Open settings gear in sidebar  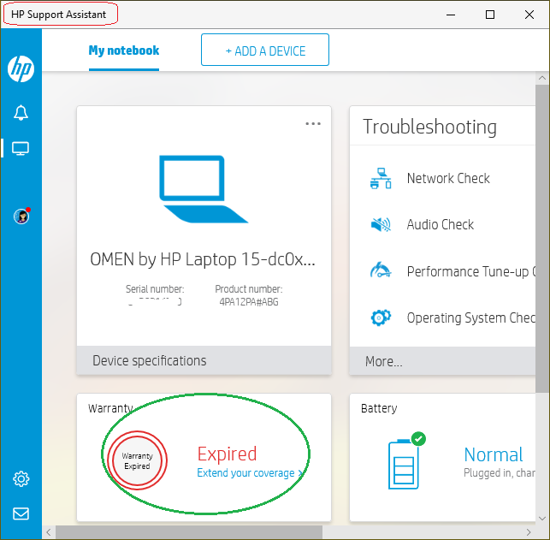(21, 478)
